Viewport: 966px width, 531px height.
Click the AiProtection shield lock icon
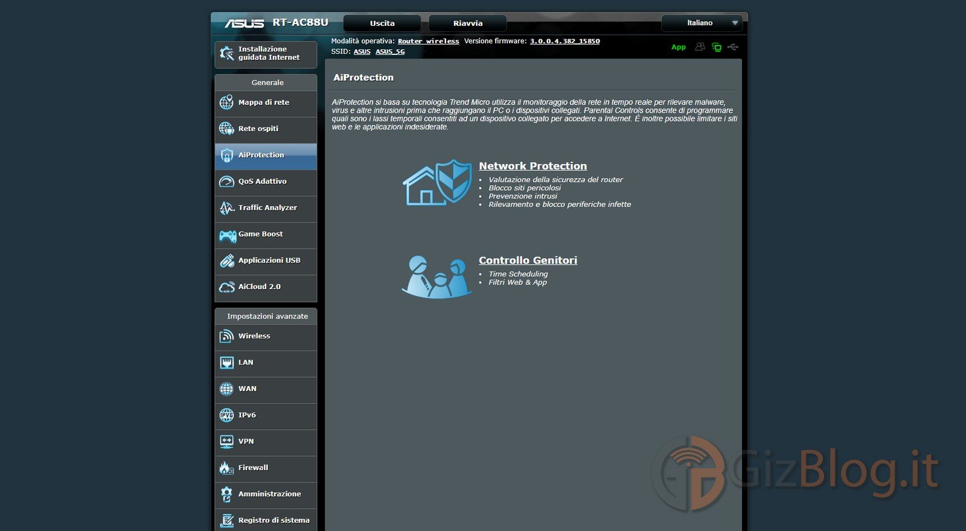(226, 155)
